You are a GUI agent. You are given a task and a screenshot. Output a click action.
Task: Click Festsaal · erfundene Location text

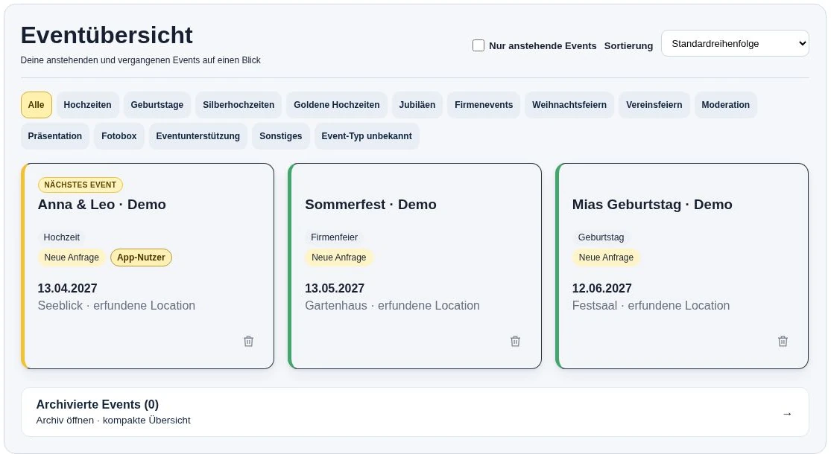pos(651,305)
